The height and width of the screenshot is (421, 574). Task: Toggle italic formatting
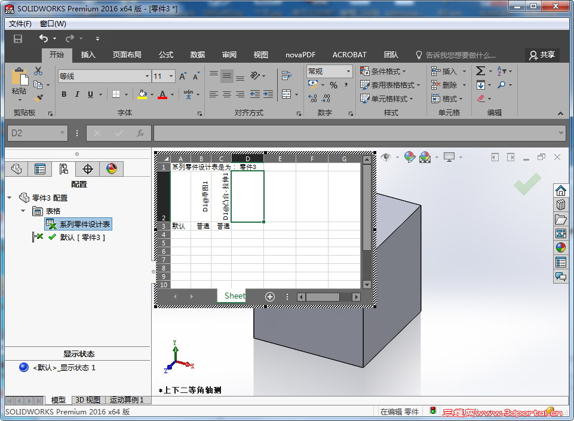pyautogui.click(x=77, y=94)
